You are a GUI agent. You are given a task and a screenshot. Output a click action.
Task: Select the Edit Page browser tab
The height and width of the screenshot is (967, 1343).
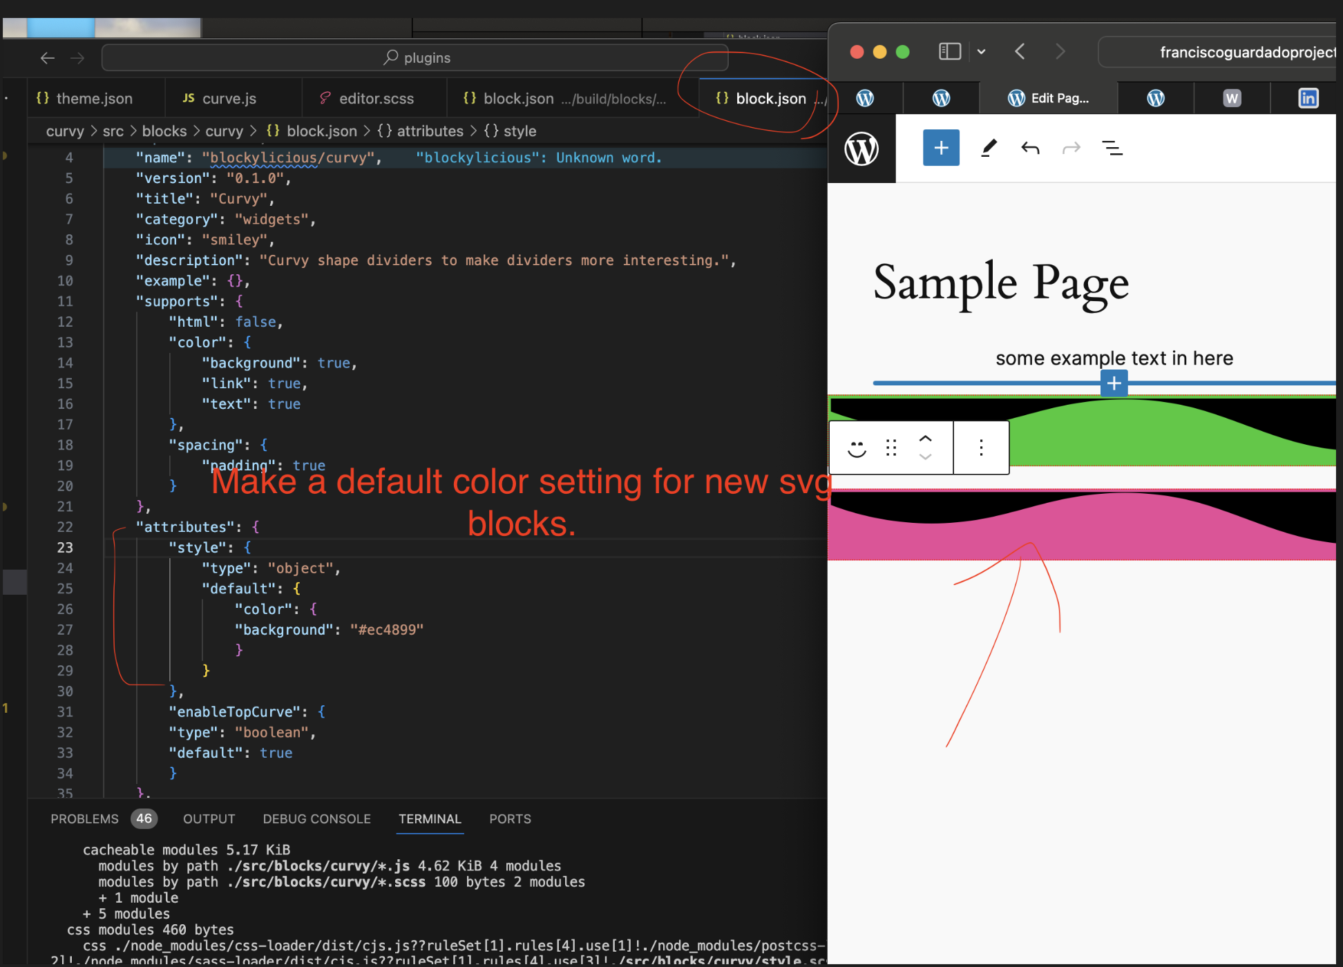[x=1048, y=98]
